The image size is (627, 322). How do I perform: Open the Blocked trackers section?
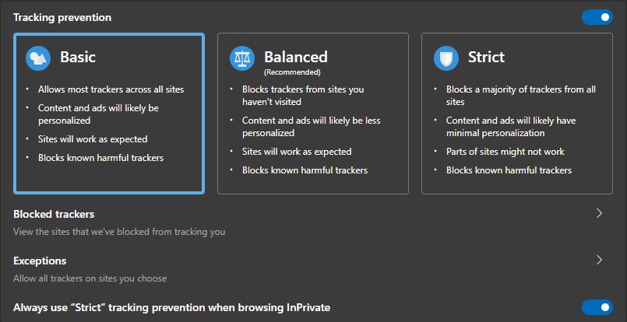pyautogui.click(x=54, y=214)
